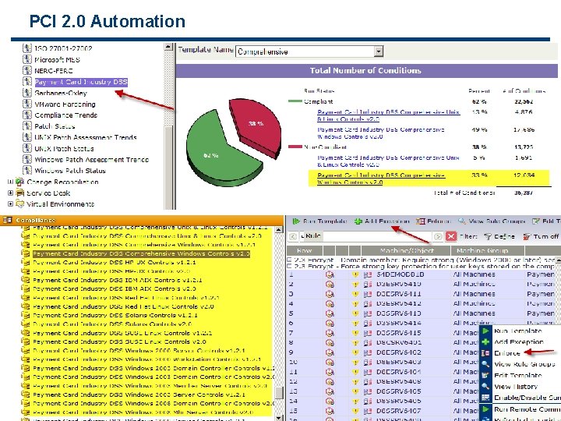Viewport: 561px width, 421px height.
Task: Click the green Run Template toolbar icon
Action: click(296, 221)
